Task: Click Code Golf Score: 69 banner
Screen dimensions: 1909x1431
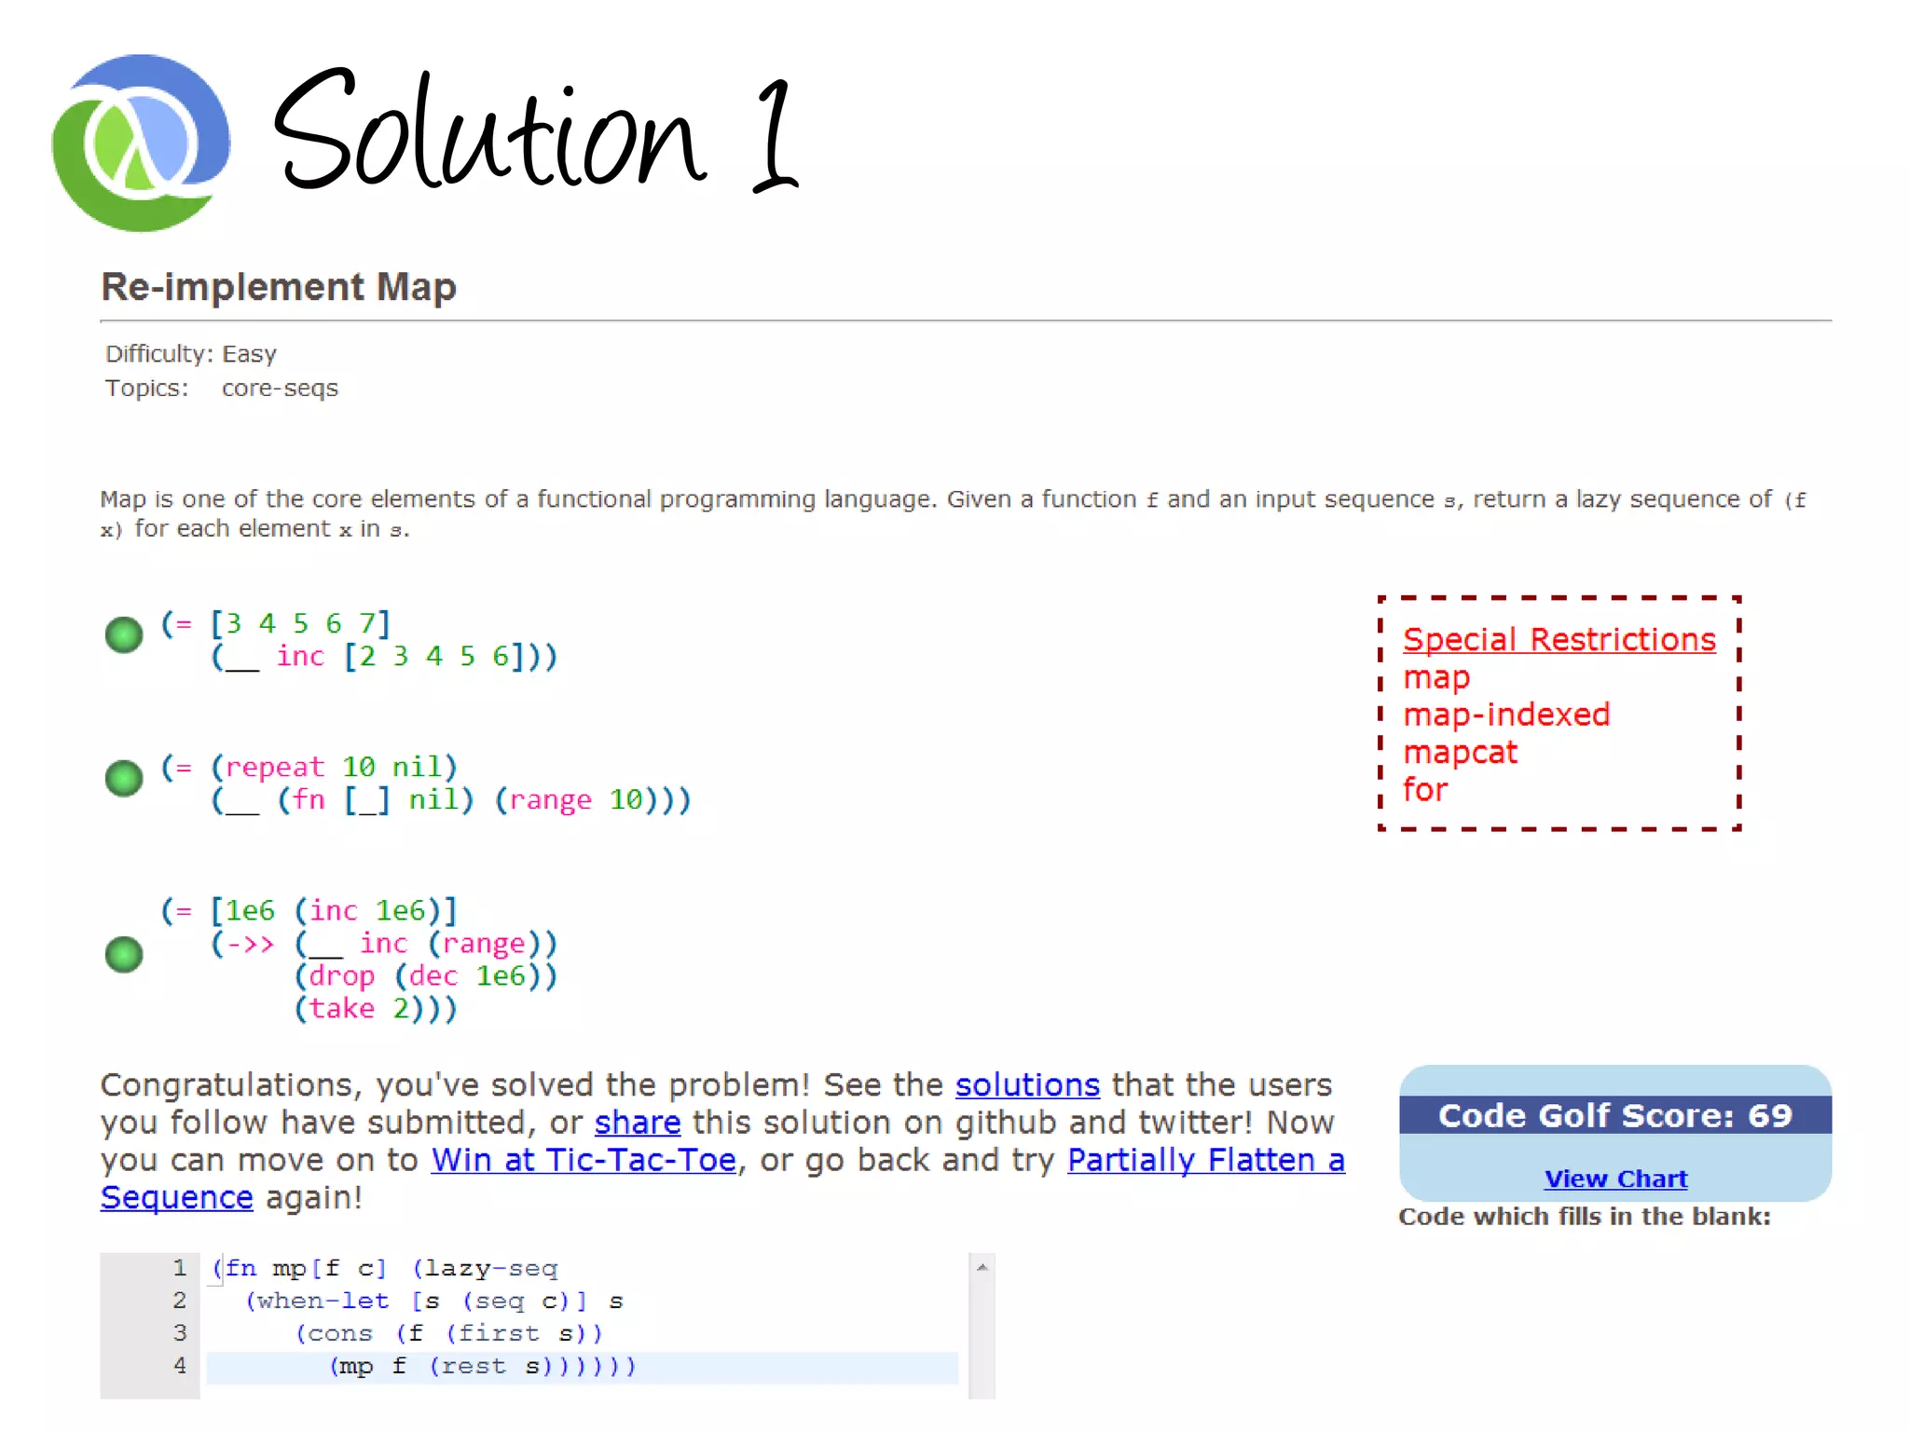Action: click(1615, 1115)
